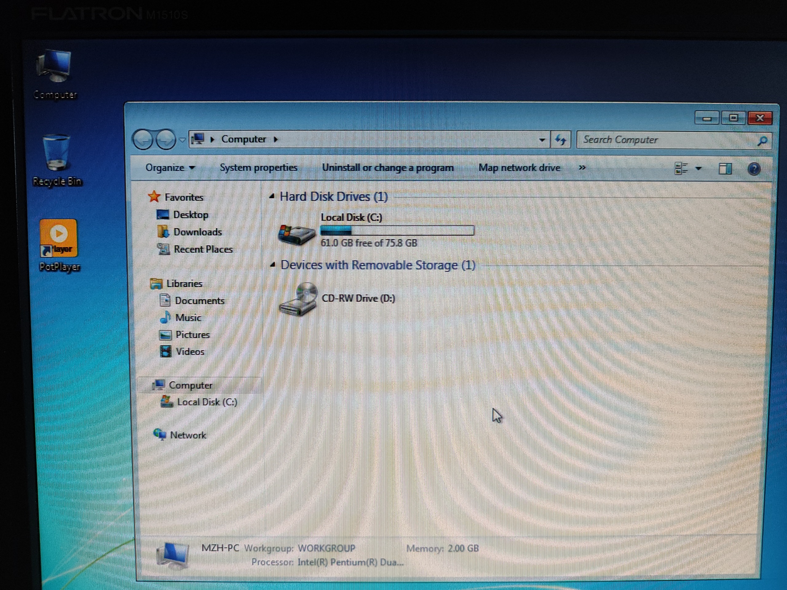The height and width of the screenshot is (590, 787).
Task: Click Uninstall or change a program
Action: click(x=388, y=167)
